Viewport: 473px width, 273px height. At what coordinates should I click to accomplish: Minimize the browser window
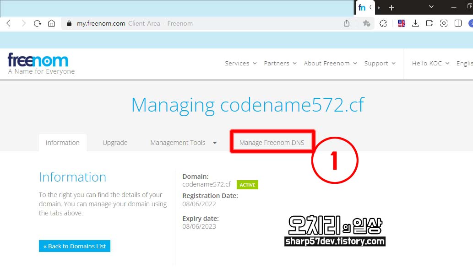[454, 7]
